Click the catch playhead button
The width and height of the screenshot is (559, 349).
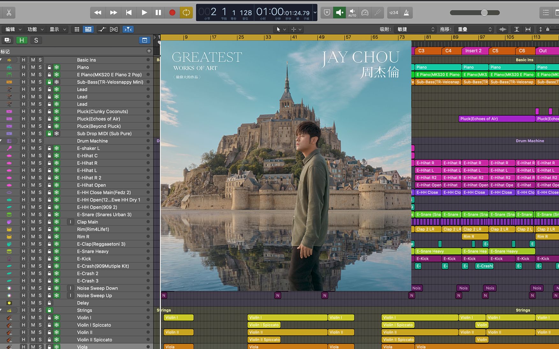point(128,29)
